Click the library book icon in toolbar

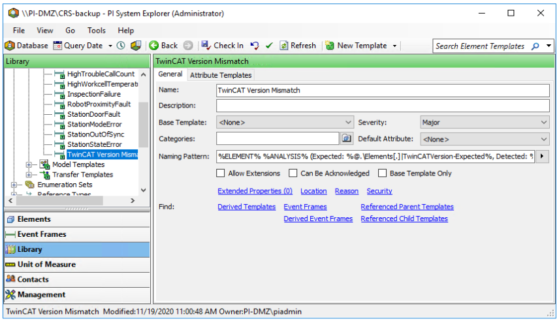[136, 46]
